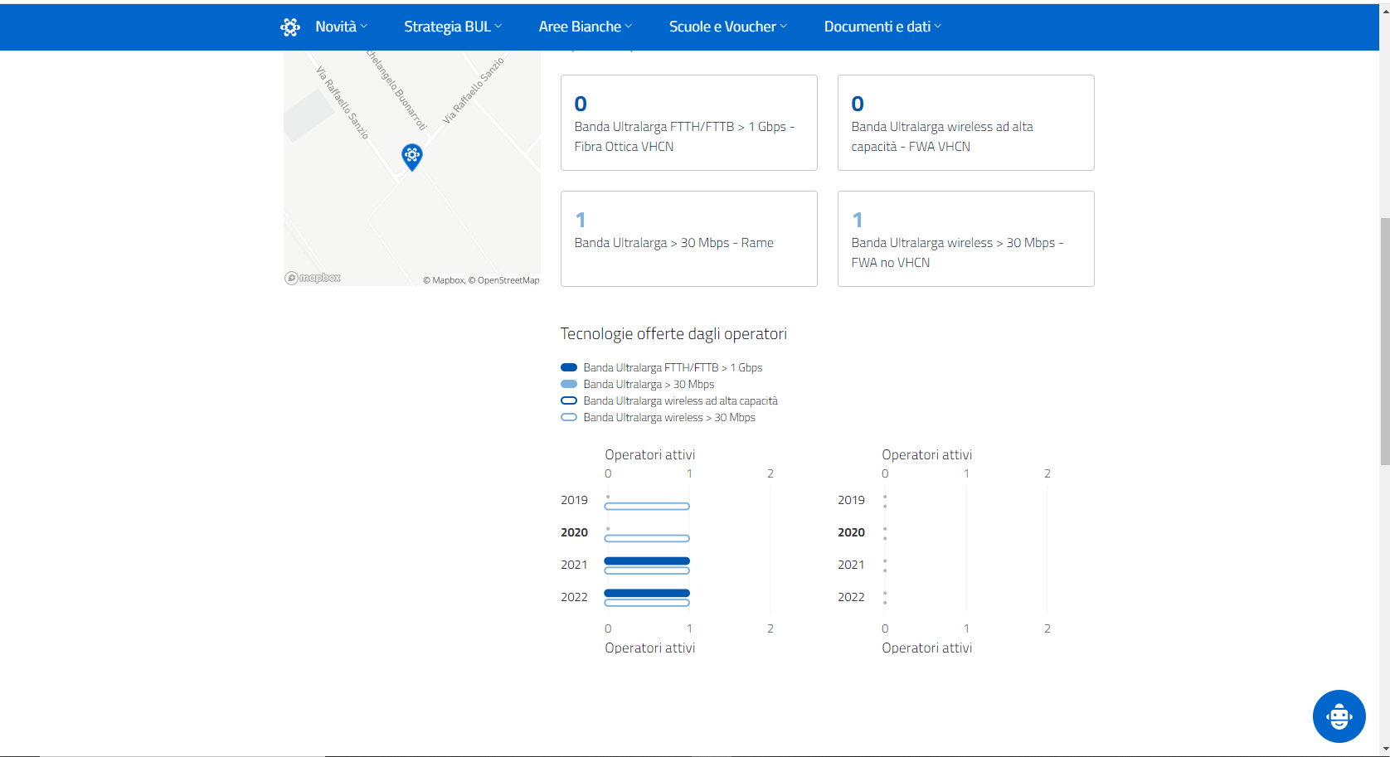The width and height of the screenshot is (1390, 757).
Task: Expand the Strategia BUL dropdown
Action: (453, 27)
